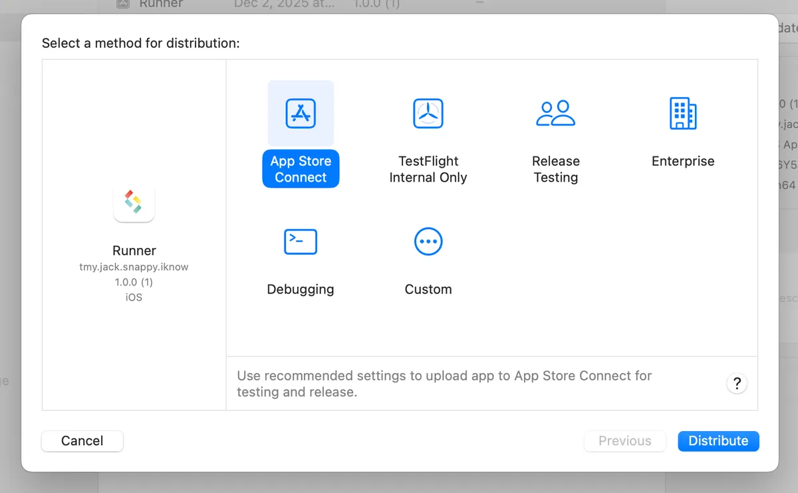Click the Runner app icon thumbnail
The height and width of the screenshot is (493, 798).
click(x=134, y=202)
